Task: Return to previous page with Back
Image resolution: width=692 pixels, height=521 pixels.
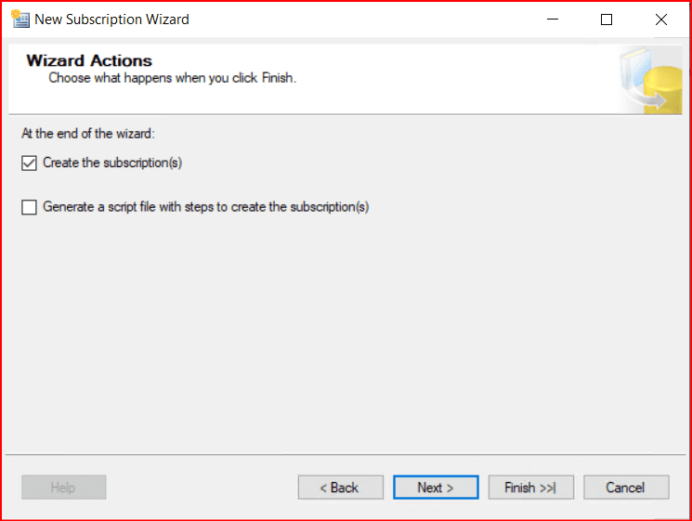Action: pyautogui.click(x=340, y=488)
